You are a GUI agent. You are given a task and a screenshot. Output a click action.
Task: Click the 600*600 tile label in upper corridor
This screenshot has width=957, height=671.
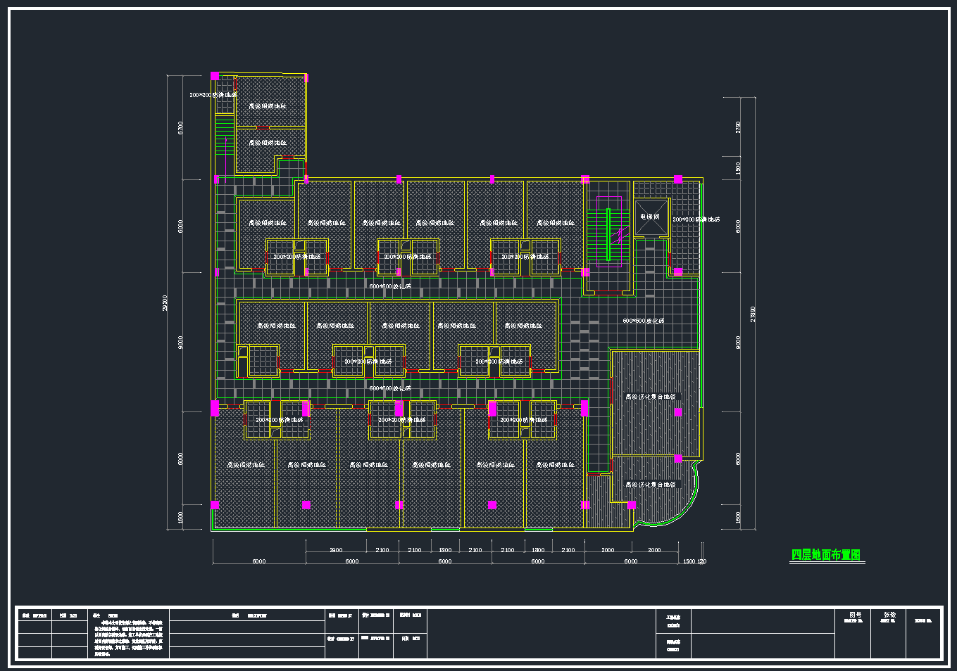[389, 286]
